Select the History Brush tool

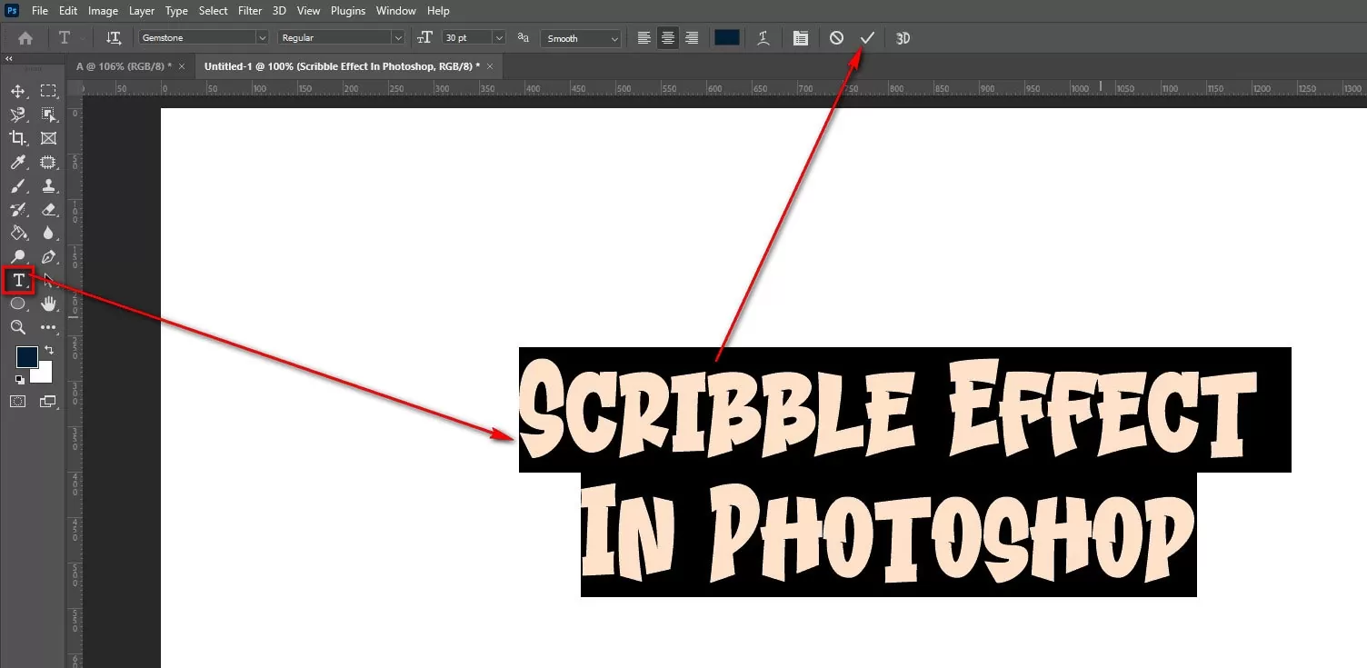(x=17, y=209)
